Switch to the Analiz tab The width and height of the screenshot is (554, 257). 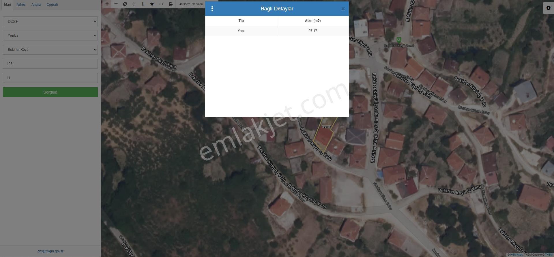36,5
